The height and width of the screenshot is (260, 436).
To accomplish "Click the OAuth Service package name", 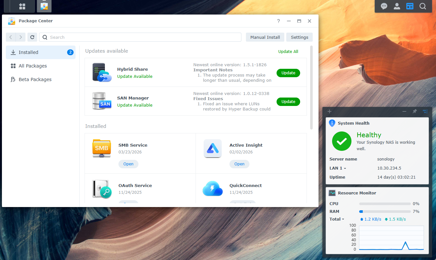I will [x=135, y=186].
